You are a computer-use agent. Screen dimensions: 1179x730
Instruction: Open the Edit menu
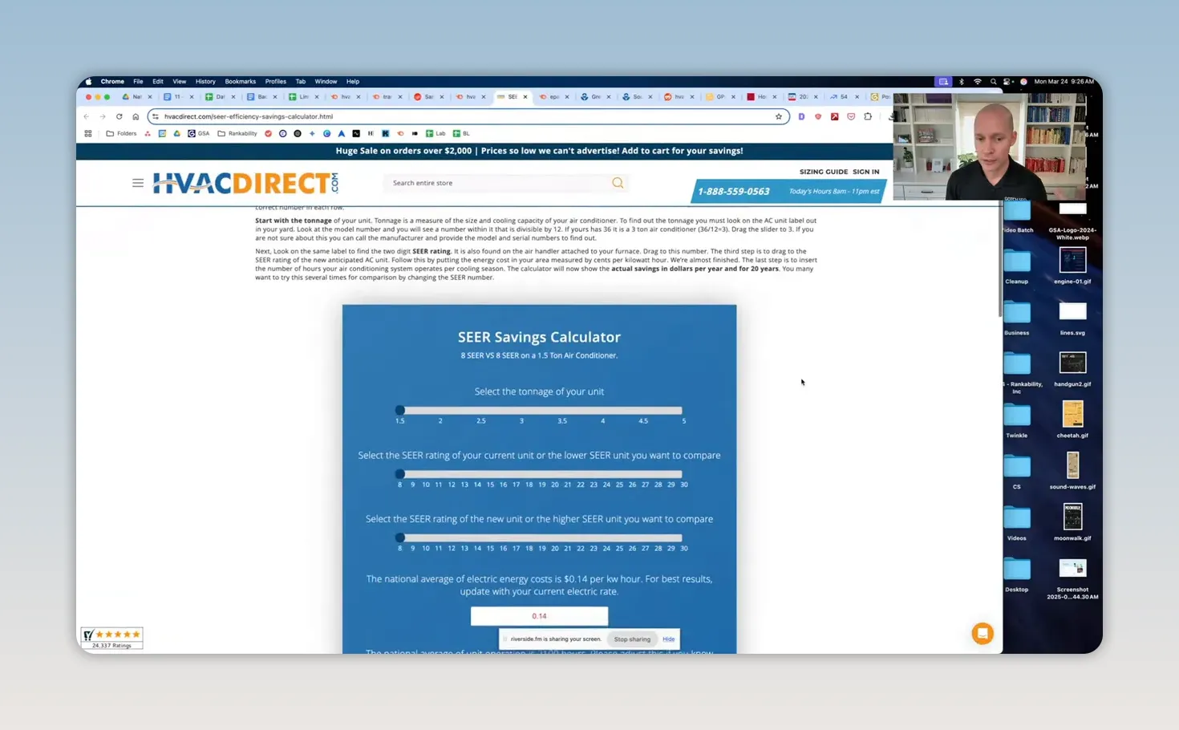point(158,81)
